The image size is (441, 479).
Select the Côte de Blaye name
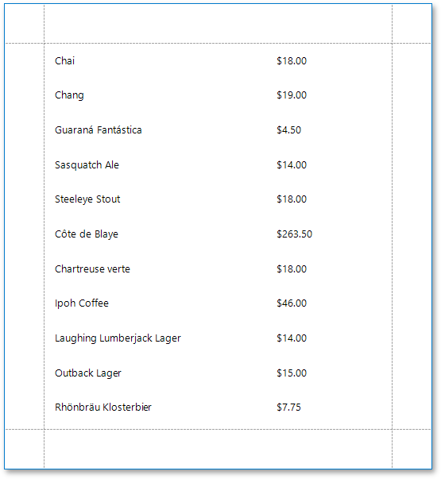[87, 234]
